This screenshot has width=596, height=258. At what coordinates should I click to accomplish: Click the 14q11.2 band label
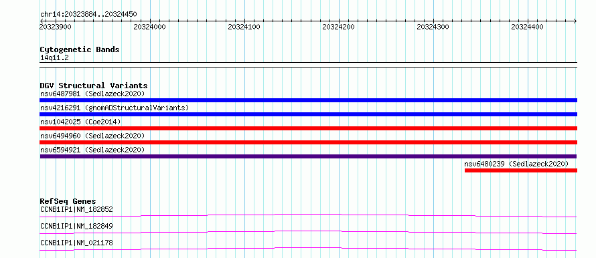coord(54,58)
